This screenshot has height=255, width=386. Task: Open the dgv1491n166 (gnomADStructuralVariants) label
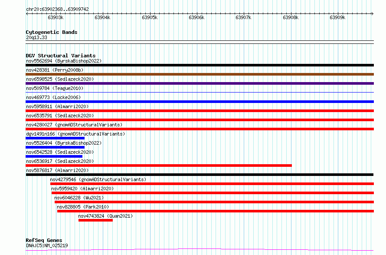[x=75, y=134]
